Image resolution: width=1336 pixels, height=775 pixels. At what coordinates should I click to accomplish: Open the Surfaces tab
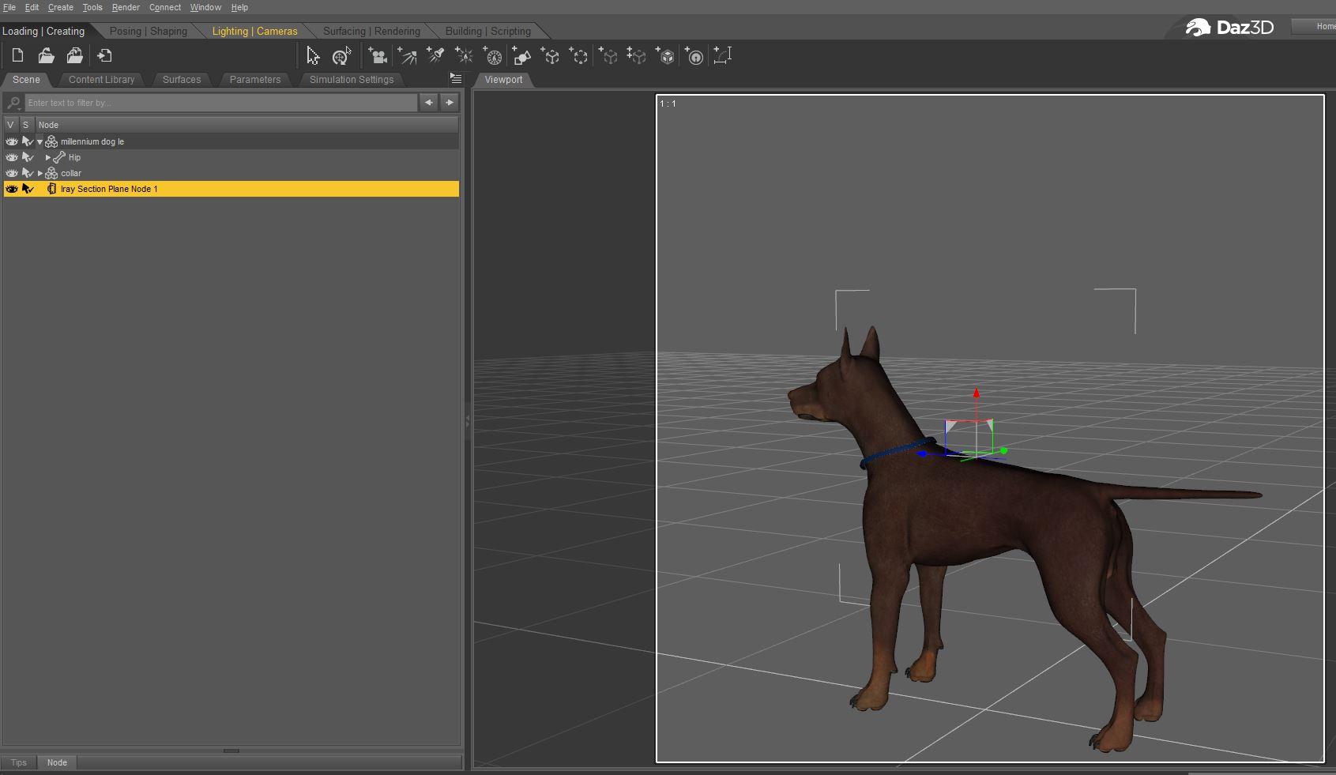pyautogui.click(x=182, y=79)
